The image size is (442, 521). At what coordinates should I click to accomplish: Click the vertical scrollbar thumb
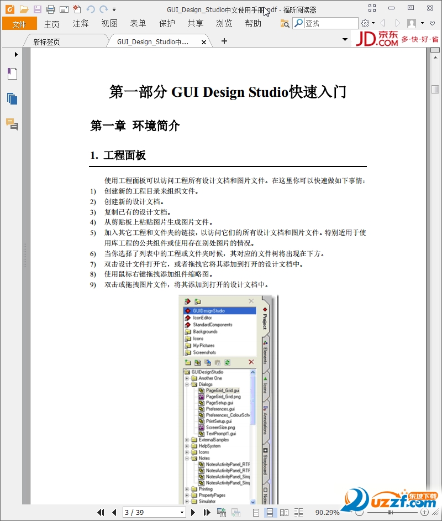tap(435, 90)
